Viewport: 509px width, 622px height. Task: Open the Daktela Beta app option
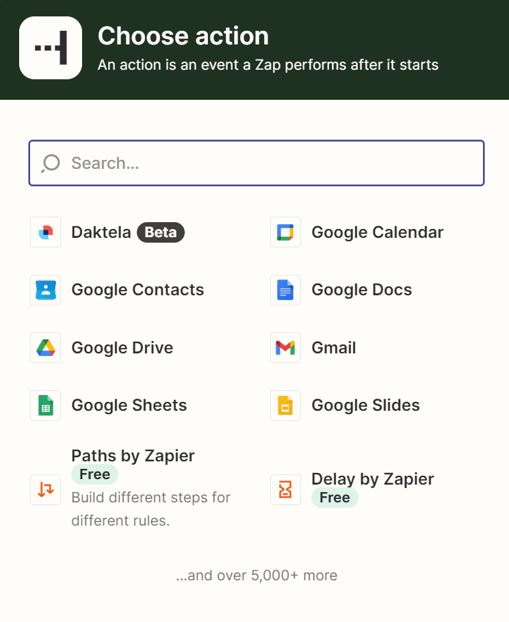tap(101, 232)
